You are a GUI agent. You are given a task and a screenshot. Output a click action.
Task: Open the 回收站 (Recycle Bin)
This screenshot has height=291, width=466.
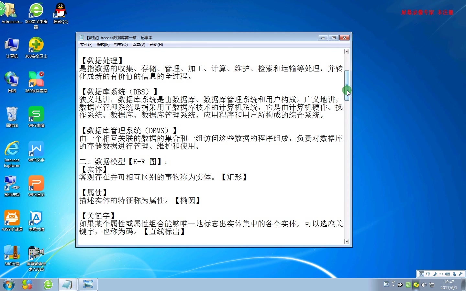[12, 114]
